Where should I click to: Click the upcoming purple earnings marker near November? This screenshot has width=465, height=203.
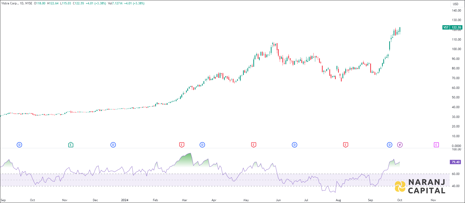coord(436,145)
